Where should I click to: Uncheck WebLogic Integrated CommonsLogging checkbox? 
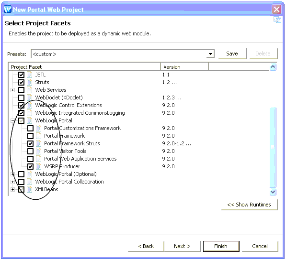21,113
